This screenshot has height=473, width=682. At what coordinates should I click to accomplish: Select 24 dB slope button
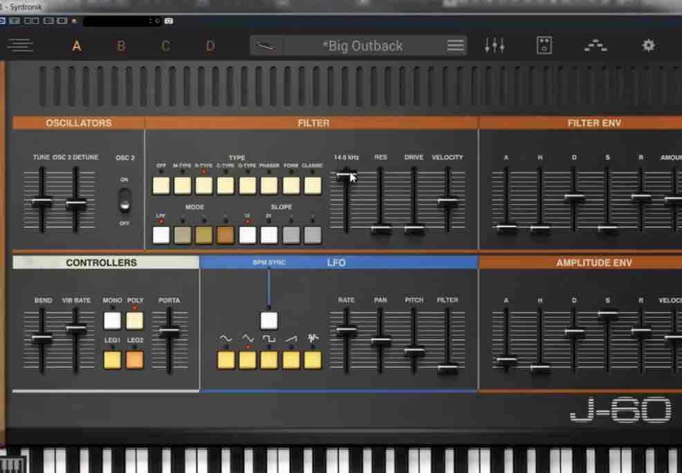click(x=269, y=234)
